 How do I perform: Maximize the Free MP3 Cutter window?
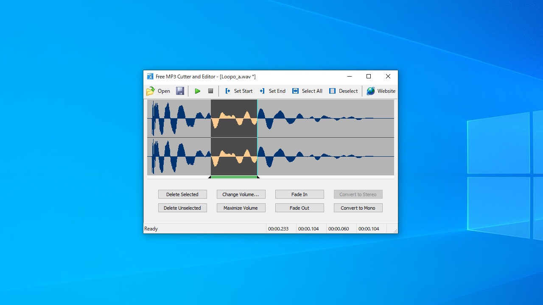click(x=369, y=77)
